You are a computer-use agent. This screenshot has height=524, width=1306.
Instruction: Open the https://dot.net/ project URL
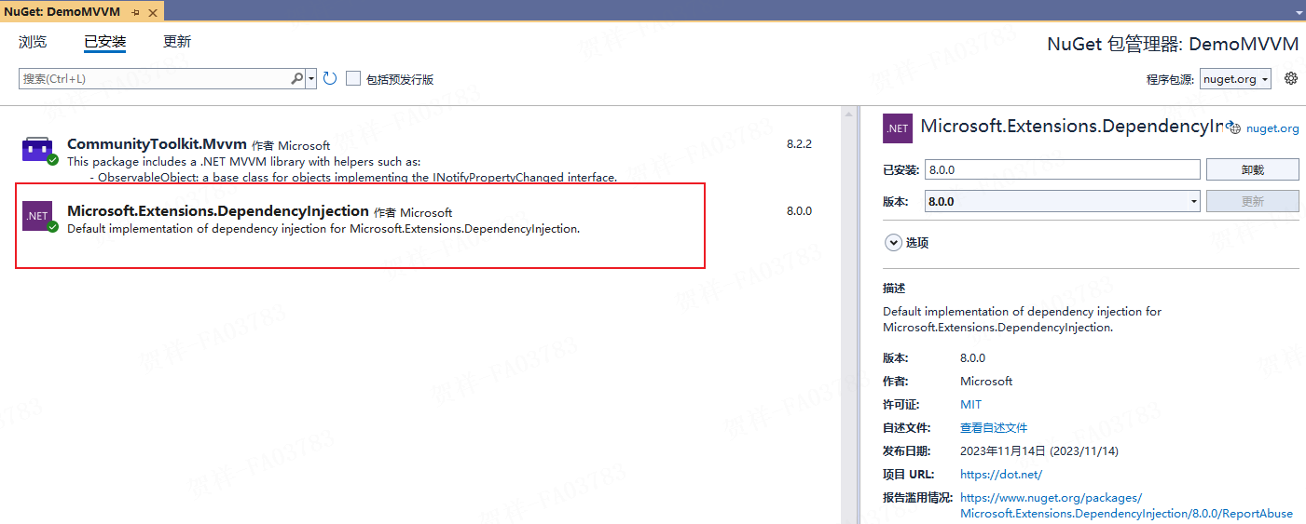(1001, 475)
